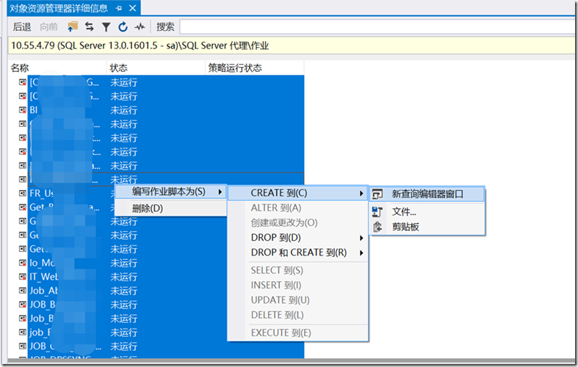Expand arrow next to DROP 到(D)
Viewport: 578px width, 367px height.
(361, 238)
